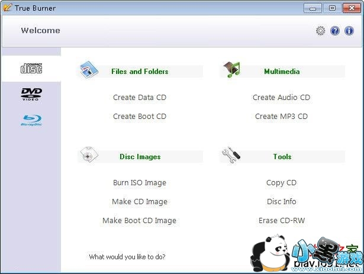Switch to the DVD Video sidebar tab

(31, 94)
